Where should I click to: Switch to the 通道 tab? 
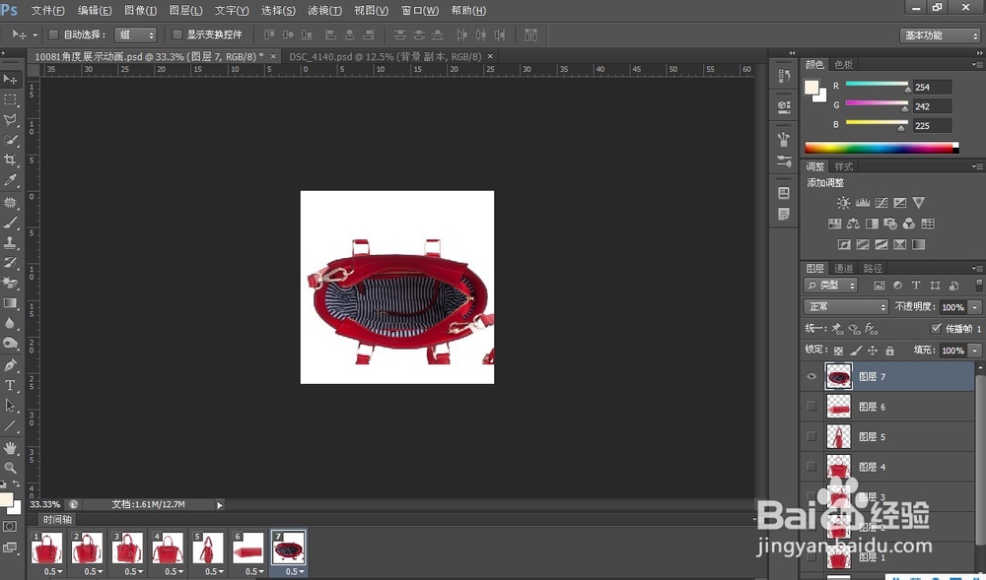843,269
